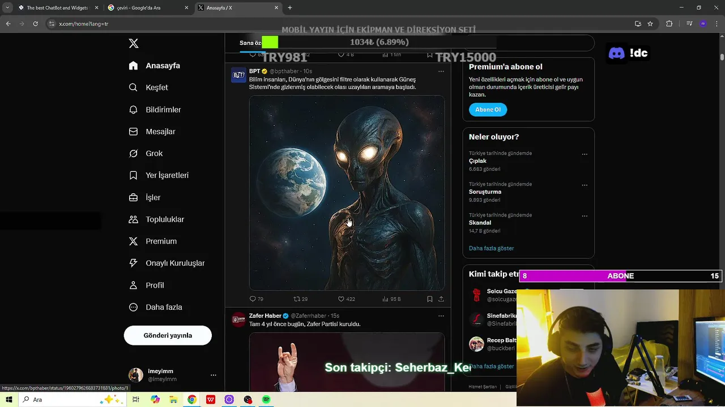The width and height of the screenshot is (725, 407).
Task: Open the alien image in BPT post
Action: [347, 193]
